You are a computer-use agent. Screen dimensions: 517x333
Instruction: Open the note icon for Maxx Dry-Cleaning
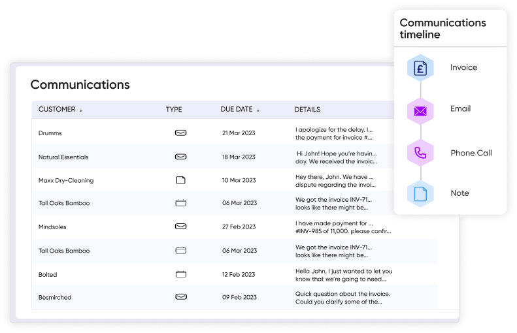click(x=181, y=180)
